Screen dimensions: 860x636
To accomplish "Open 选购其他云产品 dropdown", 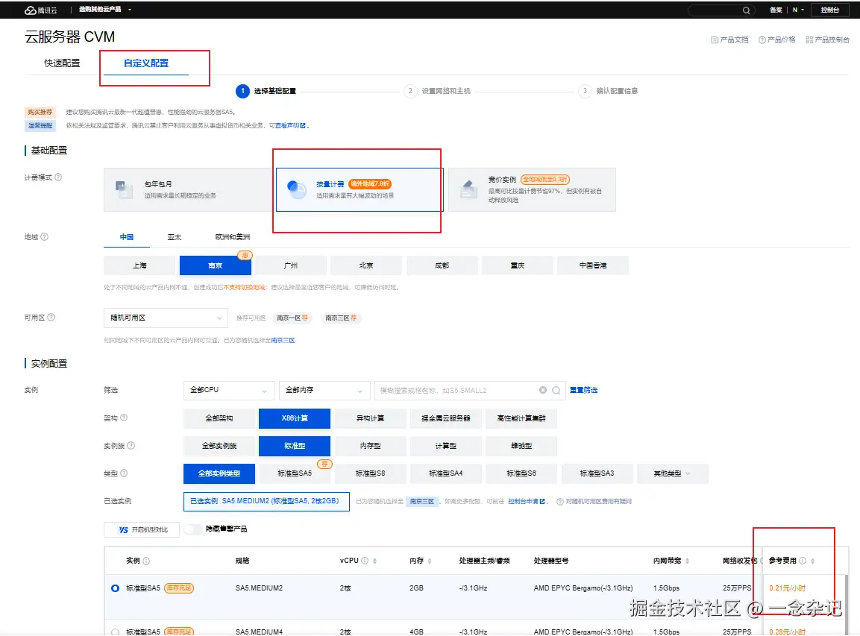I will 104,10.
